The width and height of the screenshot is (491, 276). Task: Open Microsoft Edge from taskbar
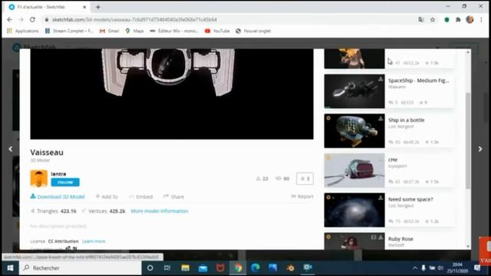coord(255,268)
